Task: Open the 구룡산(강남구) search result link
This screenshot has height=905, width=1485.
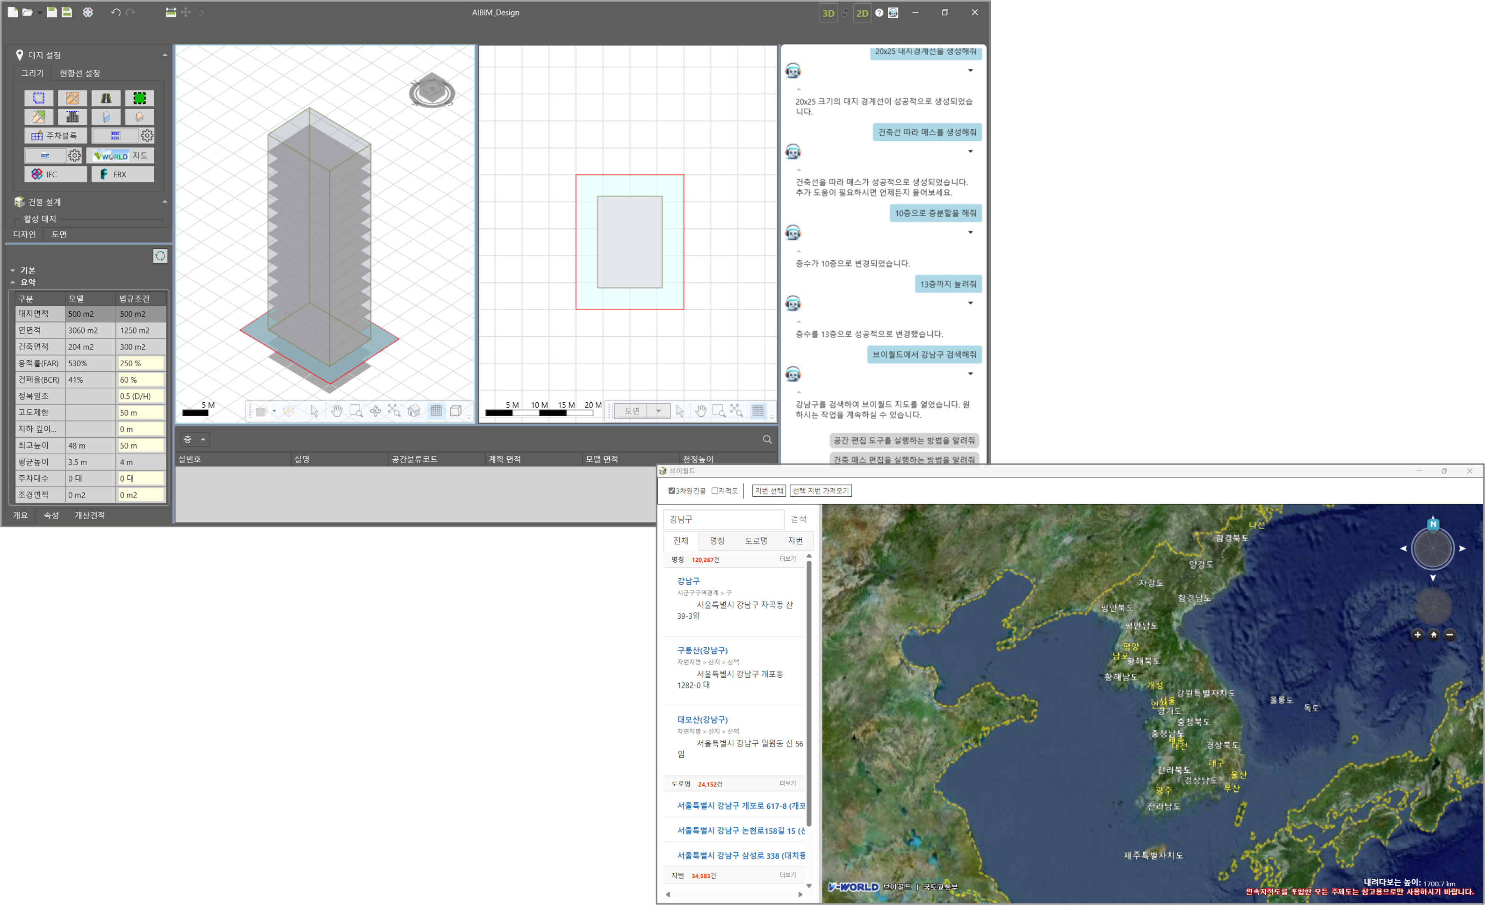Action: [x=702, y=651]
